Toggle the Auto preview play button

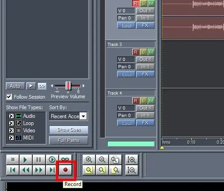point(15,86)
